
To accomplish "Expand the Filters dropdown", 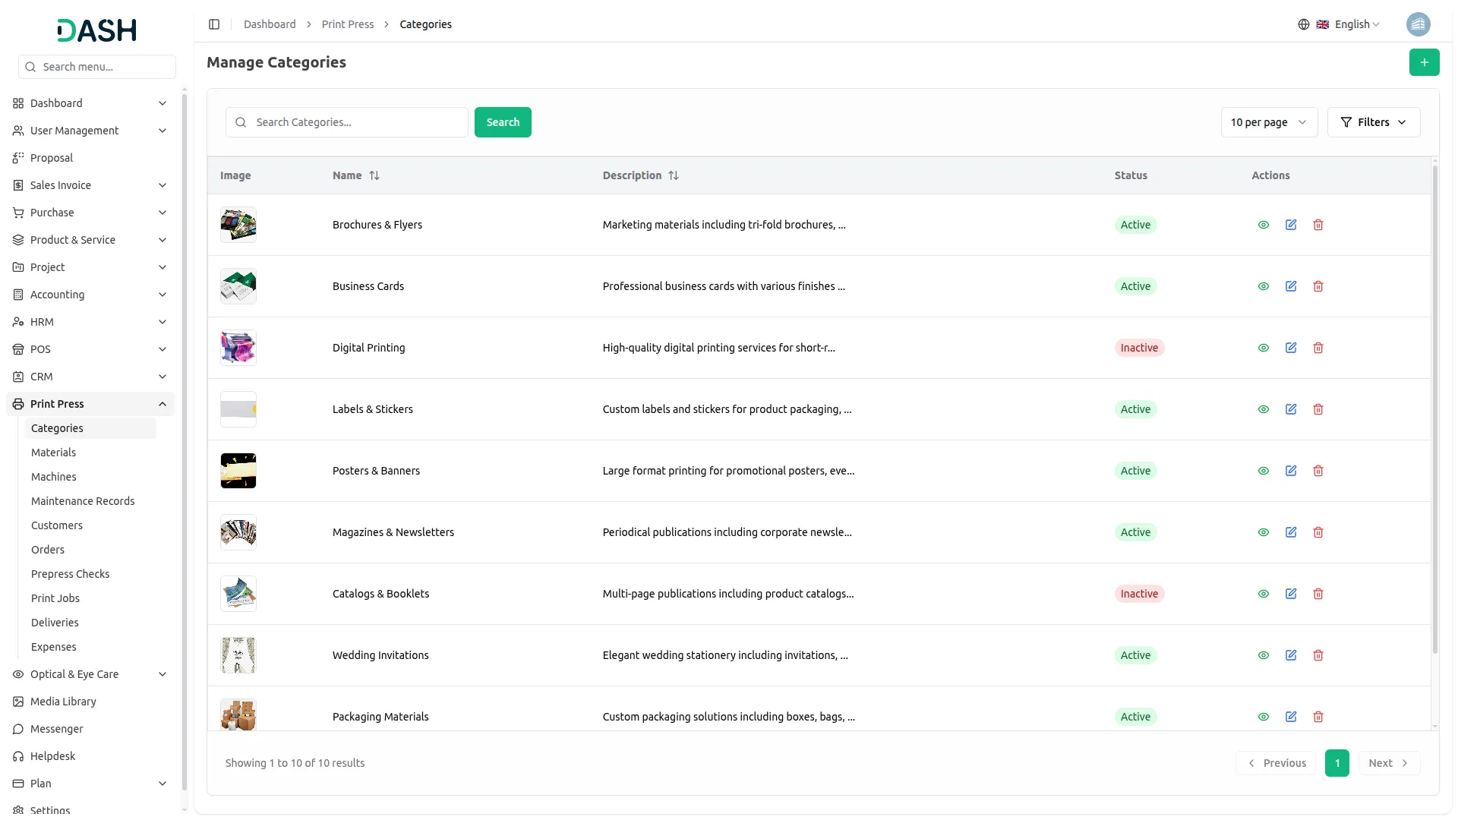I will 1373,122.
